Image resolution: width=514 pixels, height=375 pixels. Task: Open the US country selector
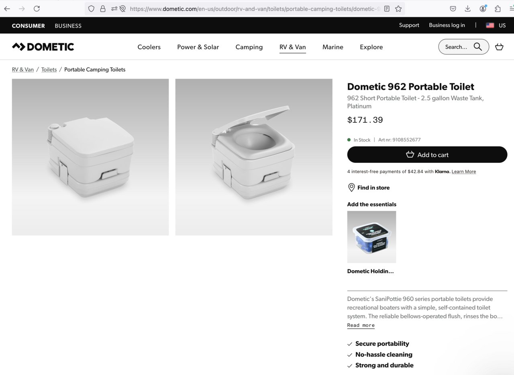496,25
